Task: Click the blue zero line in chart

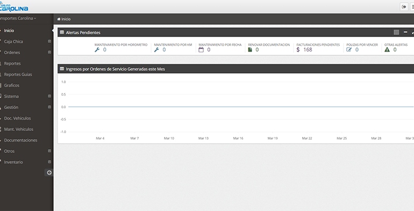Action: pos(241,107)
